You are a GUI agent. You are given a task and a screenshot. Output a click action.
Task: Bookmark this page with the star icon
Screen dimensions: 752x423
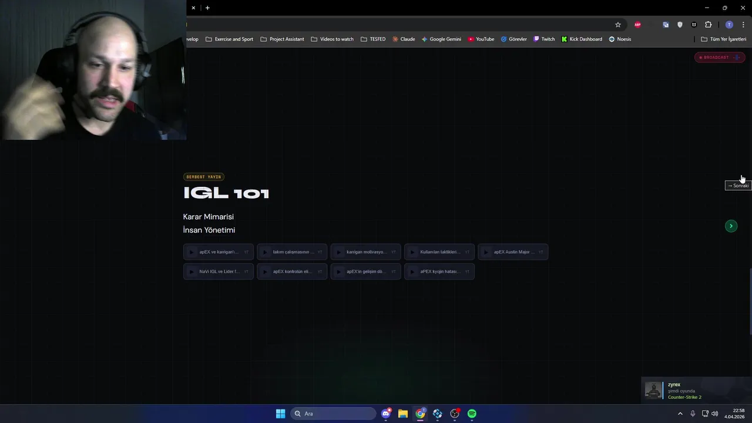[618, 25]
